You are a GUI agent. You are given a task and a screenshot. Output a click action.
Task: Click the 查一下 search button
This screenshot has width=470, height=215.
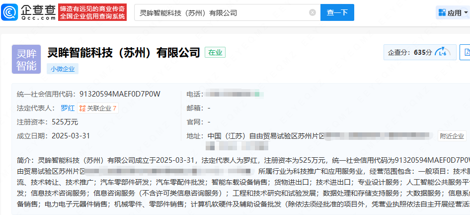tap(337, 12)
